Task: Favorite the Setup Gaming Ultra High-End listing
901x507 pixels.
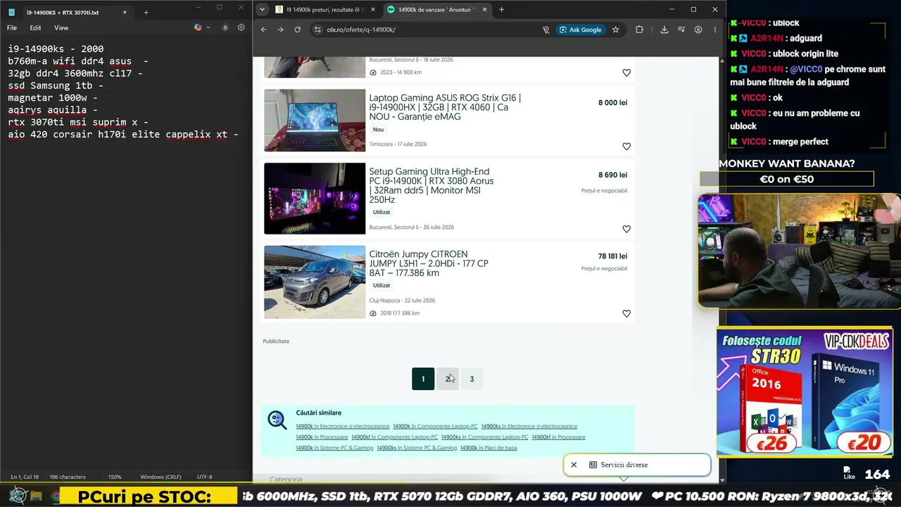Action: 626,229
